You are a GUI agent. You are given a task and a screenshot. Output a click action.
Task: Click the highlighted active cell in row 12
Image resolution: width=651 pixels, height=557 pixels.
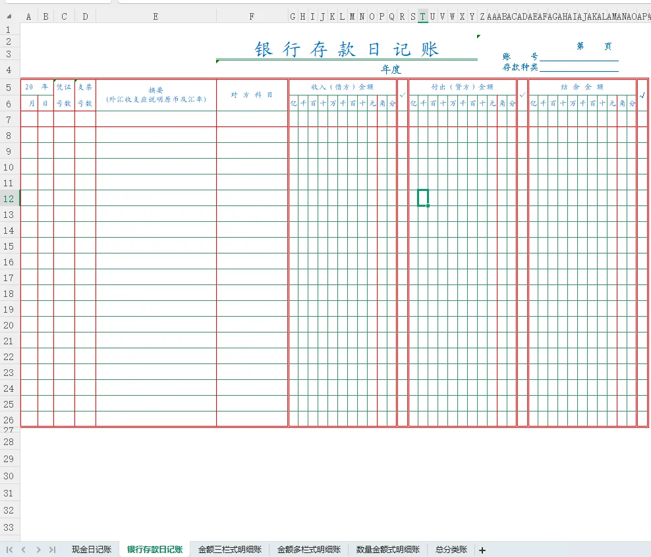422,198
